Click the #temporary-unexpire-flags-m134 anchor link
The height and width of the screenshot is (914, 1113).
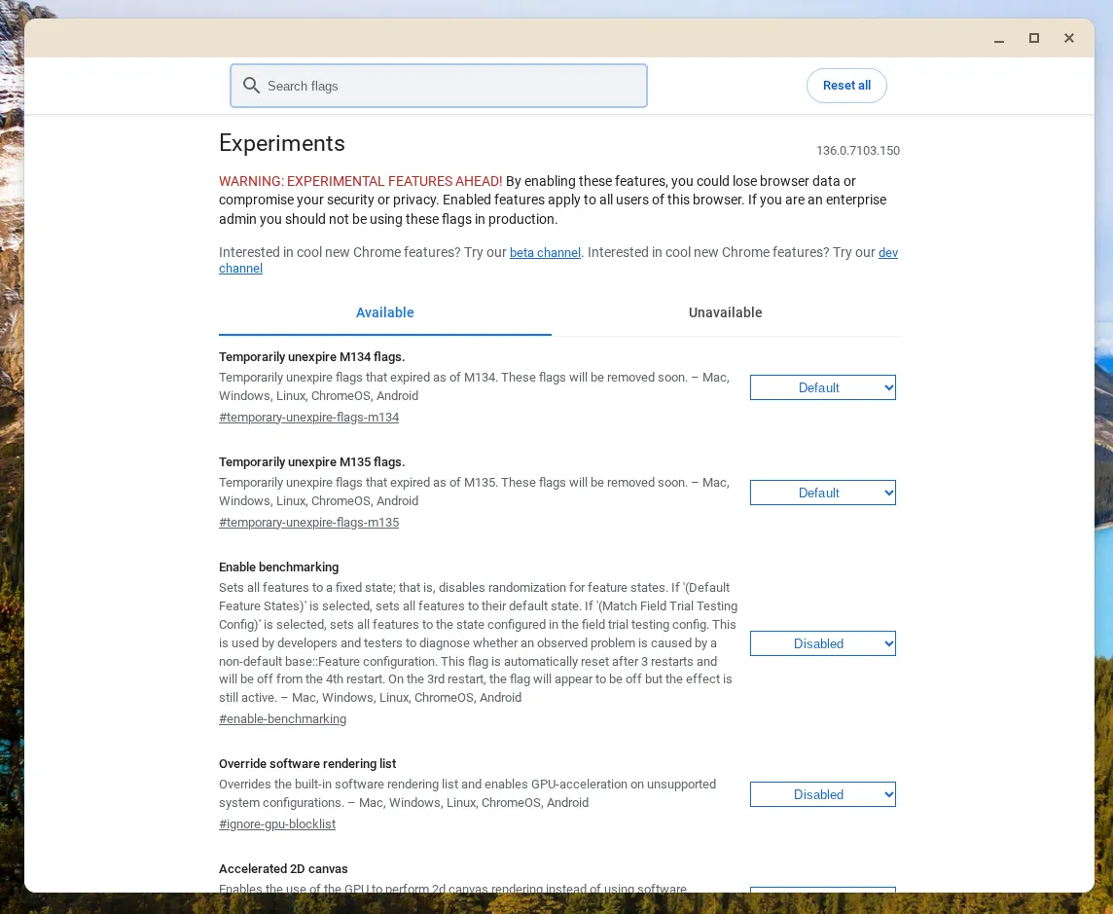coord(308,418)
